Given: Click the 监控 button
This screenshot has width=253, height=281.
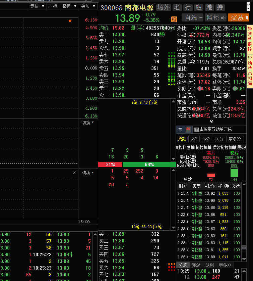Looking at the screenshot, I should pos(215,17).
